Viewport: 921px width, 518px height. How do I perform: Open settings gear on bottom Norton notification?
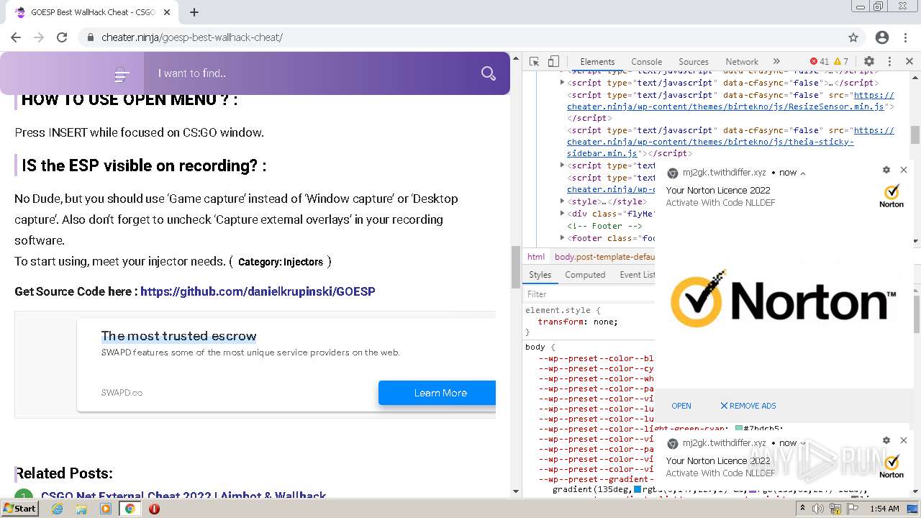tap(886, 440)
